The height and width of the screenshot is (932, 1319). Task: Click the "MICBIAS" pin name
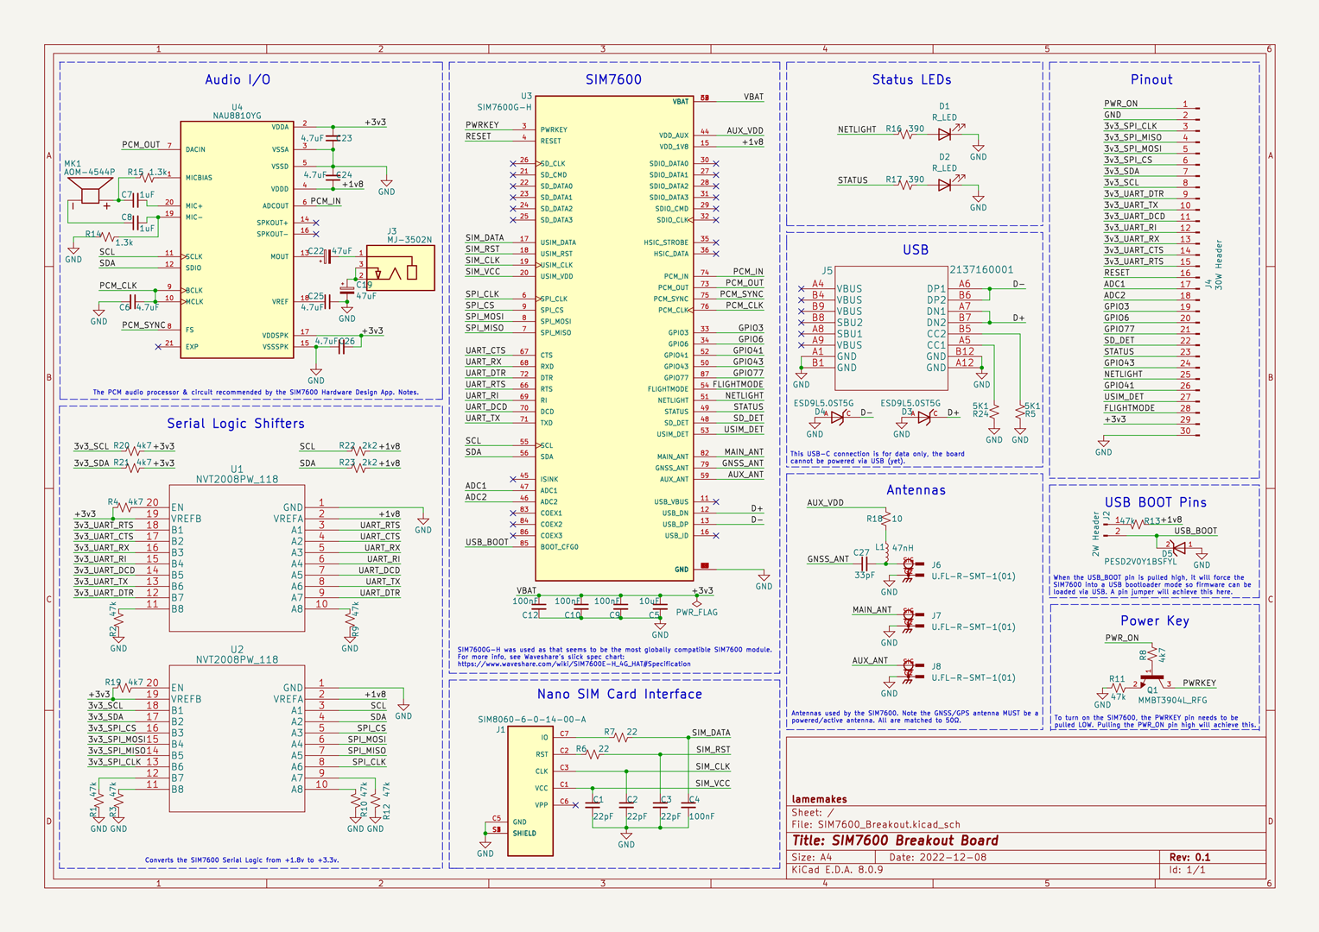point(199,178)
